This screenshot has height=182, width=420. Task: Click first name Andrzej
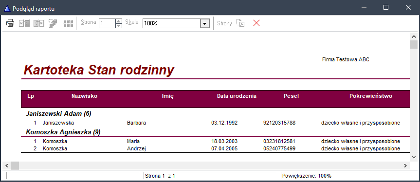136,148
